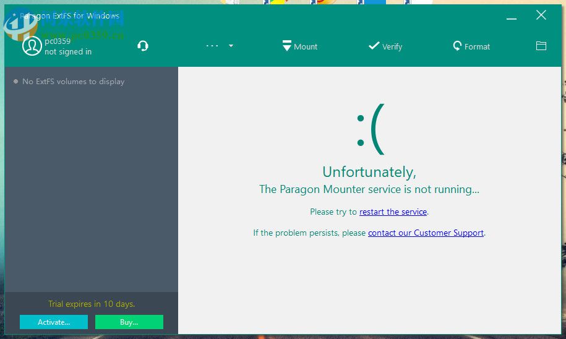Screen dimensions: 566x339
Task: Click the Verify toolbar button
Action: (x=385, y=46)
